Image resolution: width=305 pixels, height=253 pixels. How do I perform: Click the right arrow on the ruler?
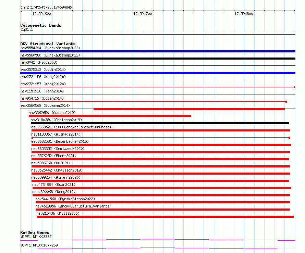pos(294,11)
